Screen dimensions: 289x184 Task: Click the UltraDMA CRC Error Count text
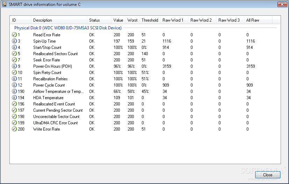click(x=55, y=123)
